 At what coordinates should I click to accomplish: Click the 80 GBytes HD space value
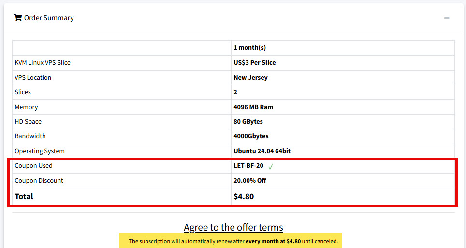[248, 121]
